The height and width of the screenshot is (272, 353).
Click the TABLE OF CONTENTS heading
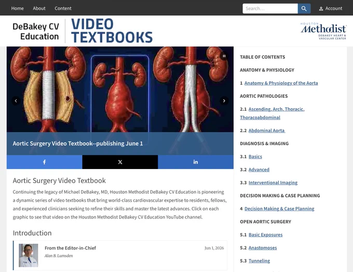(x=263, y=57)
